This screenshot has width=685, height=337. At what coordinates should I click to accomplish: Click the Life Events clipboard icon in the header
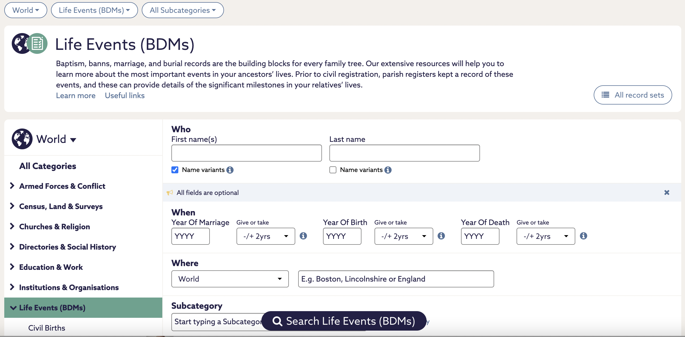[37, 43]
